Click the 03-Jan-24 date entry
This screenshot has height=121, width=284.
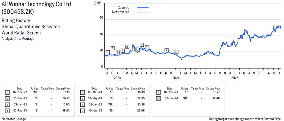click(x=171, y=98)
